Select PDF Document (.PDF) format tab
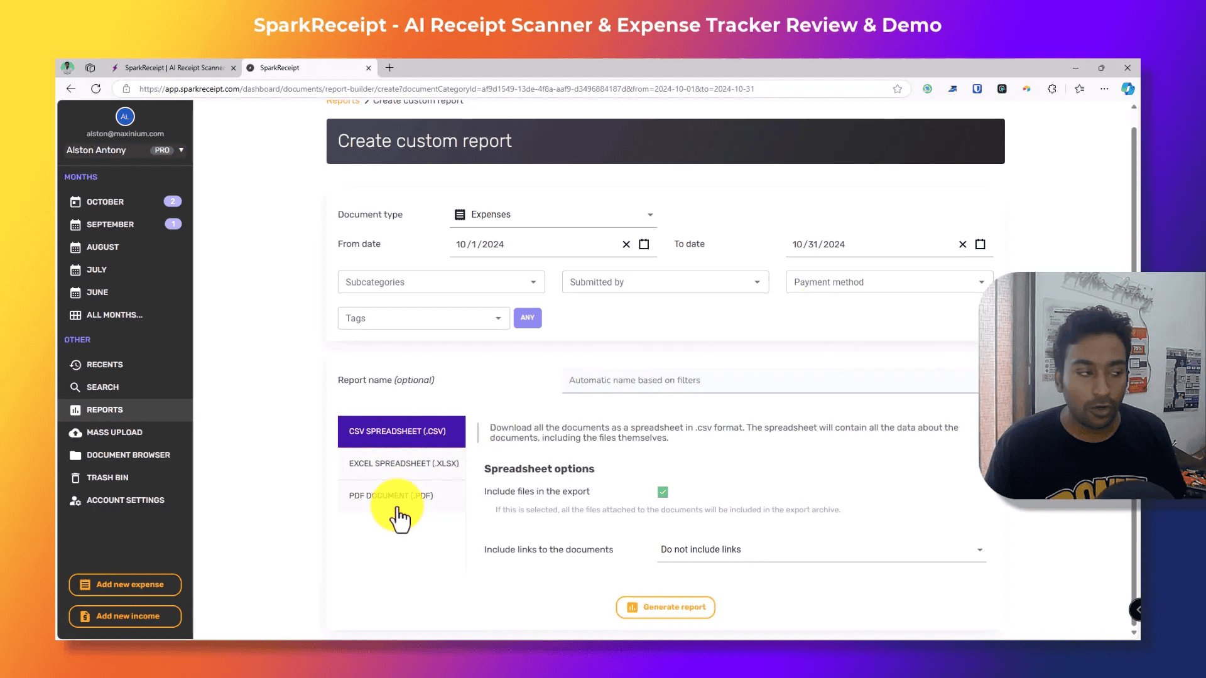The width and height of the screenshot is (1206, 678). tap(401, 496)
